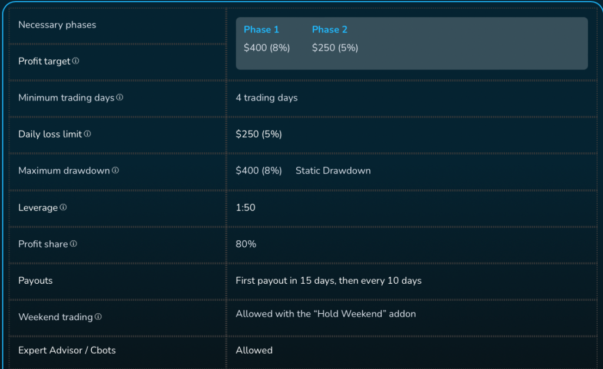Click the "4 trading days" value
Viewport: 603px width, 369px height.
(x=267, y=98)
